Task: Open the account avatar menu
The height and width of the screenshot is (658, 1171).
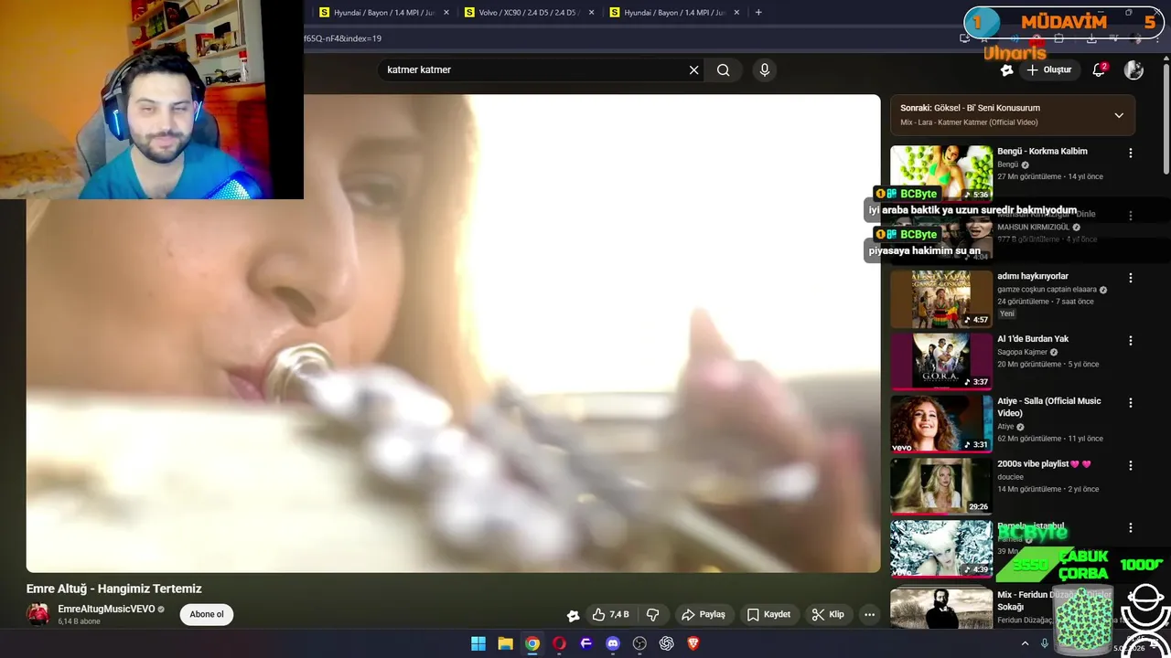Action: (1133, 69)
